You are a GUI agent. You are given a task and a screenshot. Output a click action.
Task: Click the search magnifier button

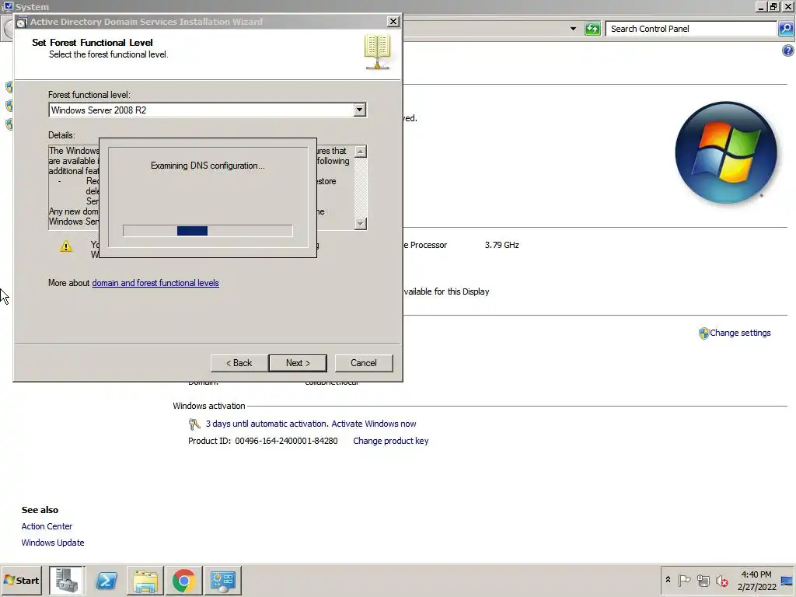[786, 29]
